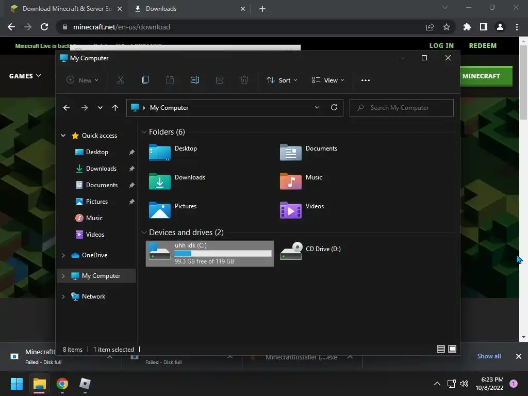528x396 pixels.
Task: Show hidden tray icons chevron
Action: [x=437, y=384]
